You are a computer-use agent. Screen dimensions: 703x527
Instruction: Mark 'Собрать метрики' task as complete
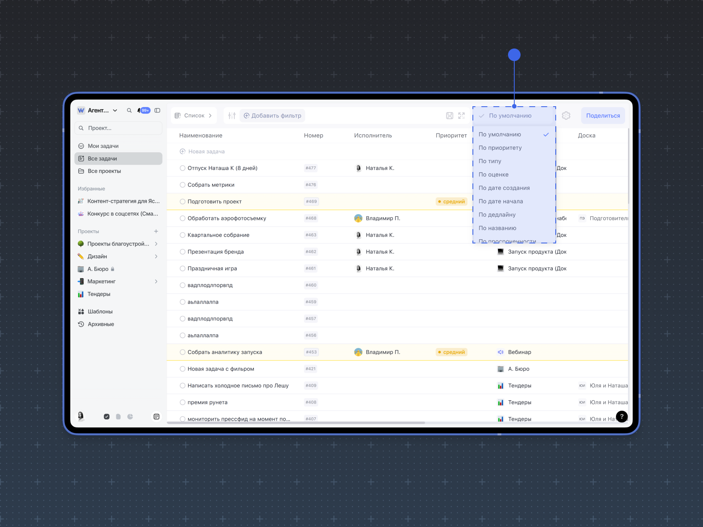click(x=182, y=185)
